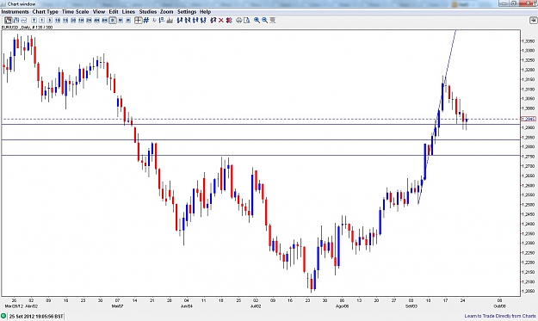Image resolution: width=538 pixels, height=321 pixels.
Task: Select the 10 minute time scale button
Action: pos(58,21)
